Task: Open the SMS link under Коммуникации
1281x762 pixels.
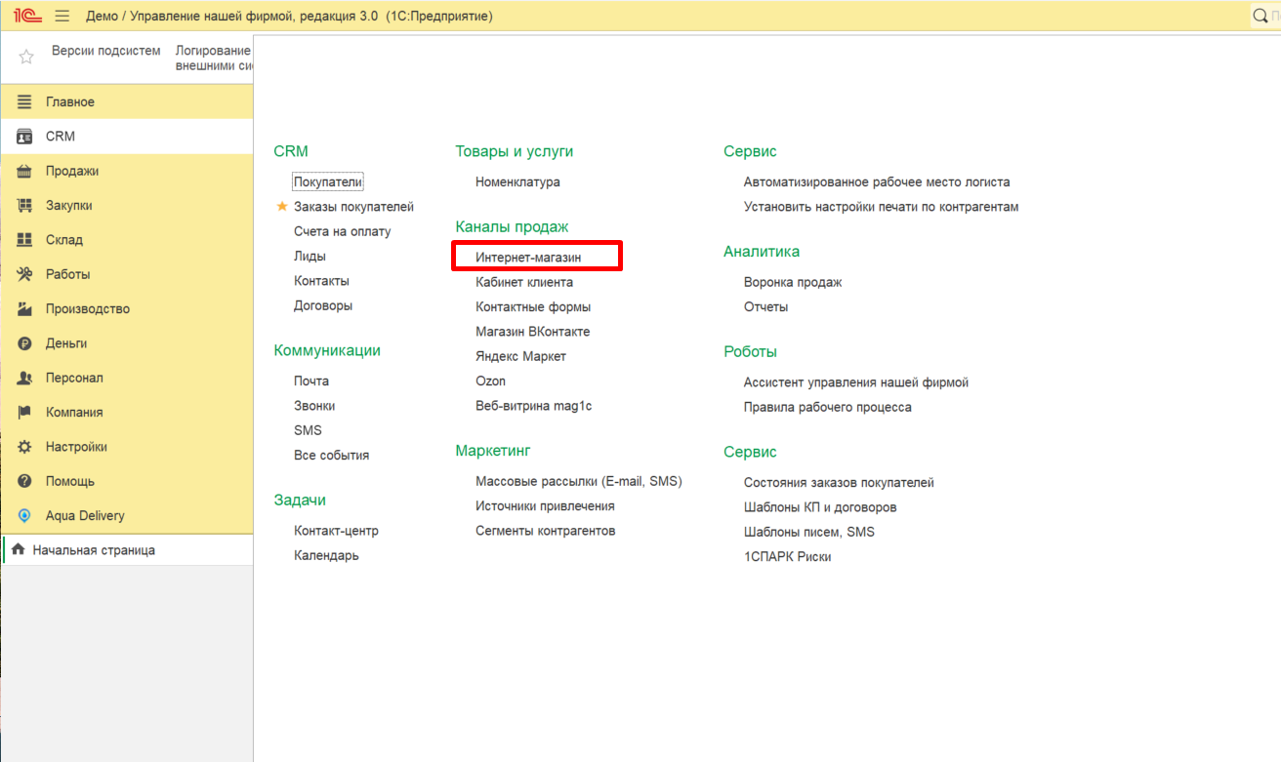Action: (308, 430)
